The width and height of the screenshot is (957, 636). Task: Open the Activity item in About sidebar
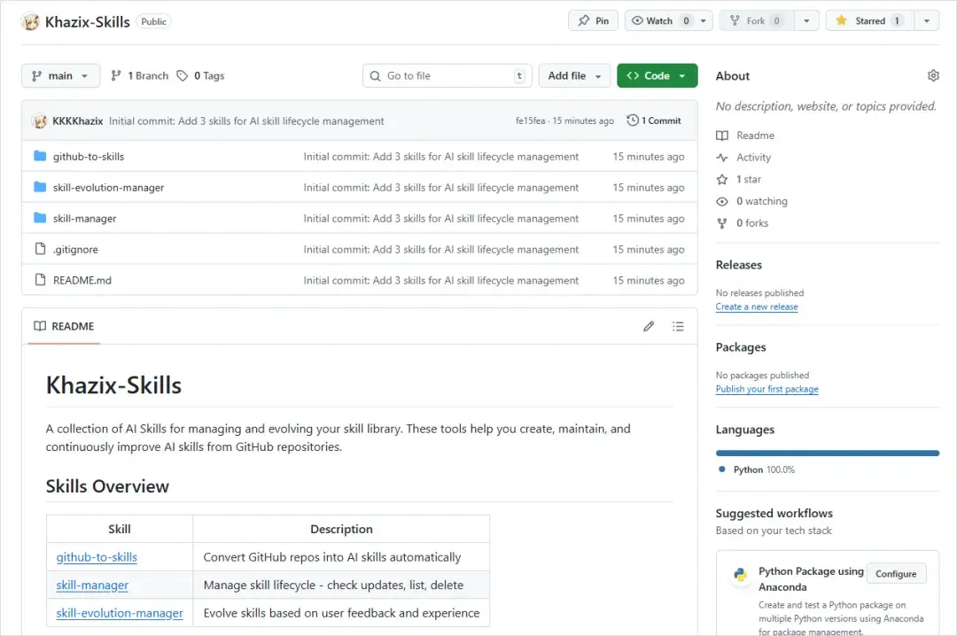[753, 158]
